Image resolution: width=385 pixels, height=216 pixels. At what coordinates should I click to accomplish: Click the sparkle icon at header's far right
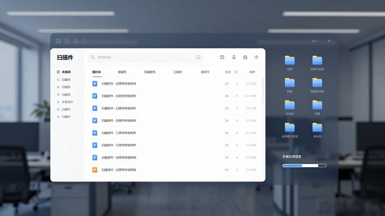256,57
